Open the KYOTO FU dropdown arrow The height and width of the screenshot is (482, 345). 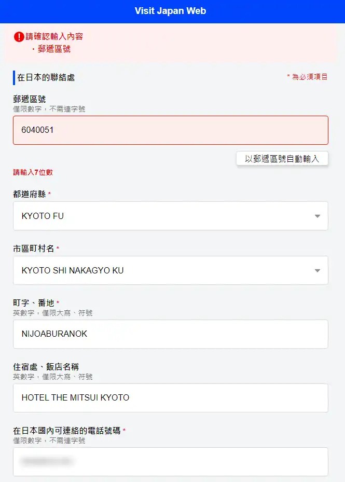coord(318,216)
